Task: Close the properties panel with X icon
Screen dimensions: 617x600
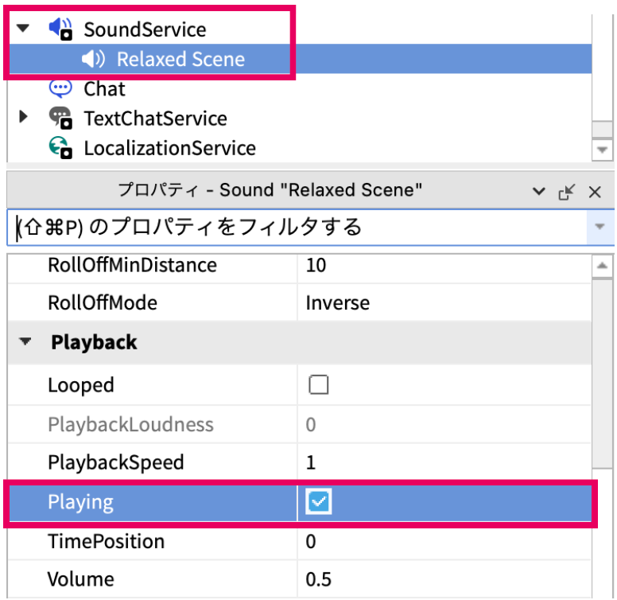Action: coord(595,191)
